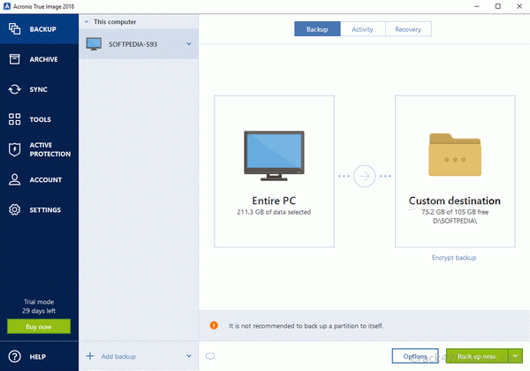Viewport: 530px width, 371px height.
Task: Click the Add backup link text
Action: click(118, 356)
